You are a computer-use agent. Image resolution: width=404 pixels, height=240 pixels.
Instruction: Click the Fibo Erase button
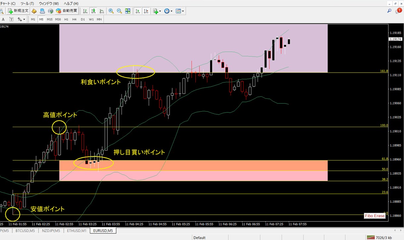375,216
